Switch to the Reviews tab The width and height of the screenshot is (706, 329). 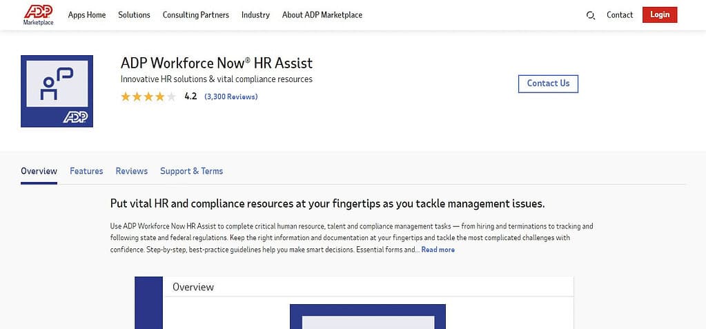tap(132, 171)
